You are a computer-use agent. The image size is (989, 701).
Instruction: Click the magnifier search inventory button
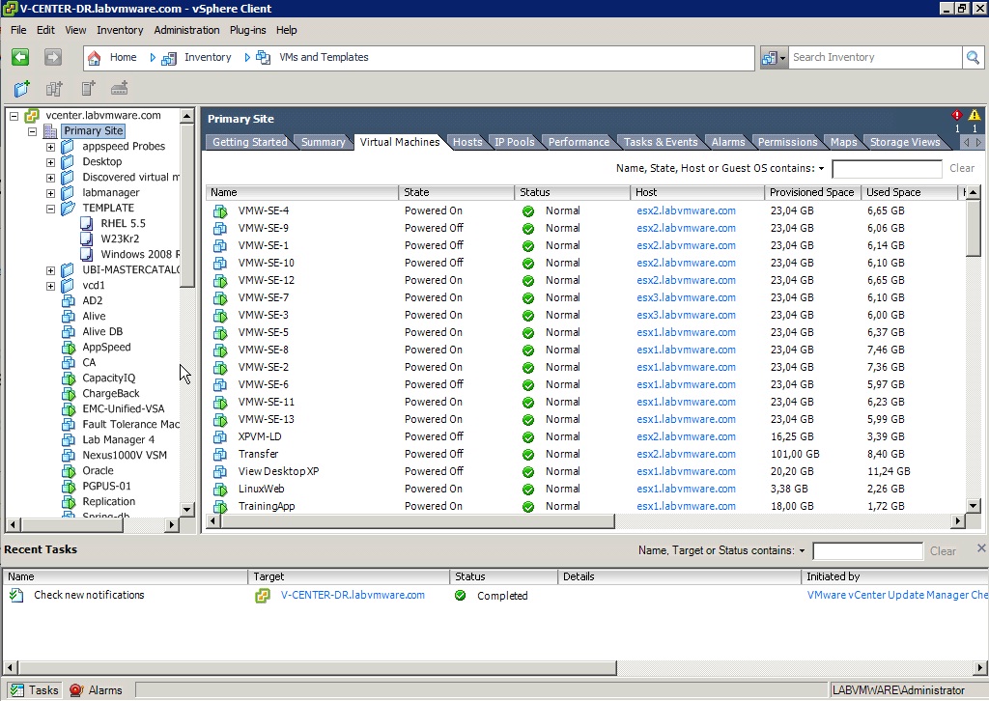pyautogui.click(x=973, y=58)
